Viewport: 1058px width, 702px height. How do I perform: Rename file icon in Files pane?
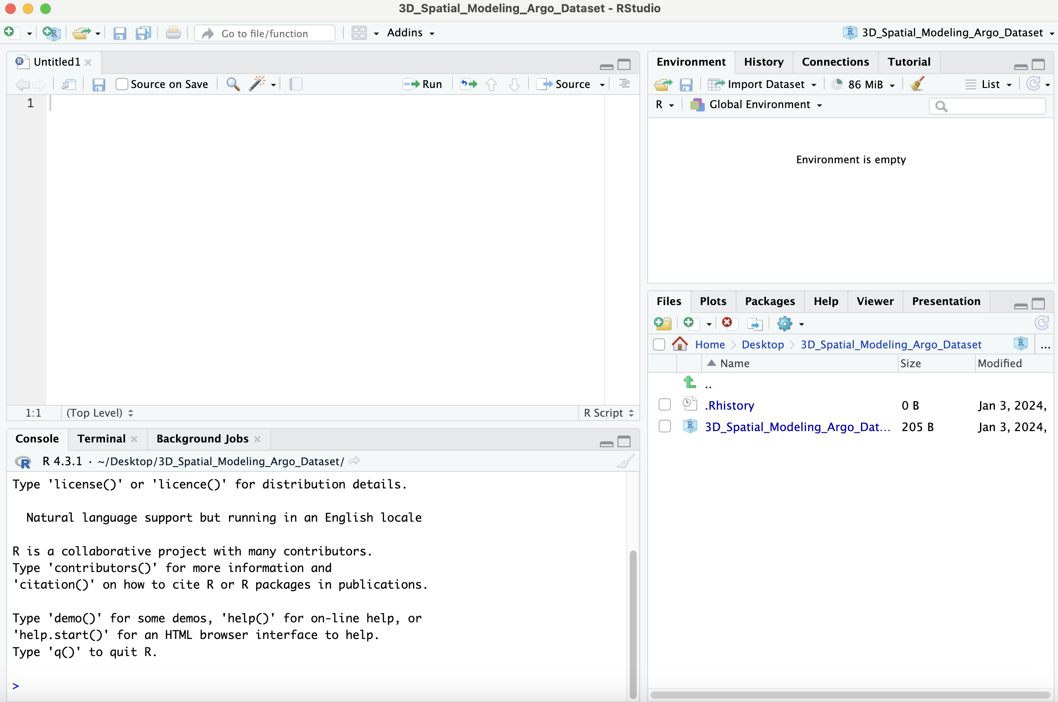click(x=755, y=324)
